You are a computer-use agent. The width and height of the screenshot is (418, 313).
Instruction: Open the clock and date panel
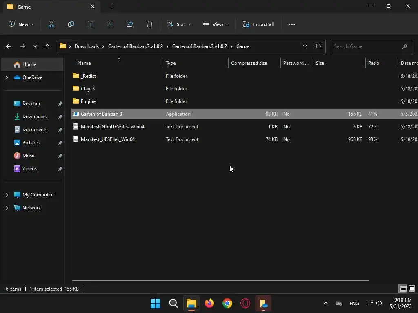401,303
